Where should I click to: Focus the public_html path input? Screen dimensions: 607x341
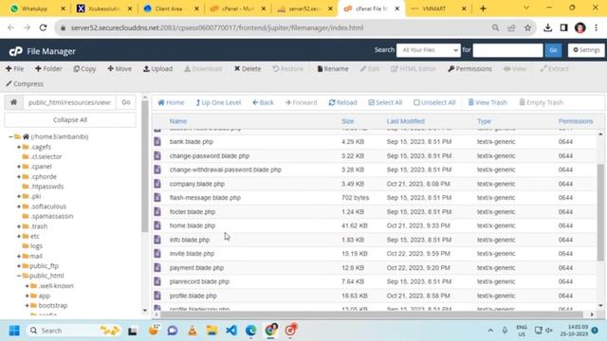69,102
